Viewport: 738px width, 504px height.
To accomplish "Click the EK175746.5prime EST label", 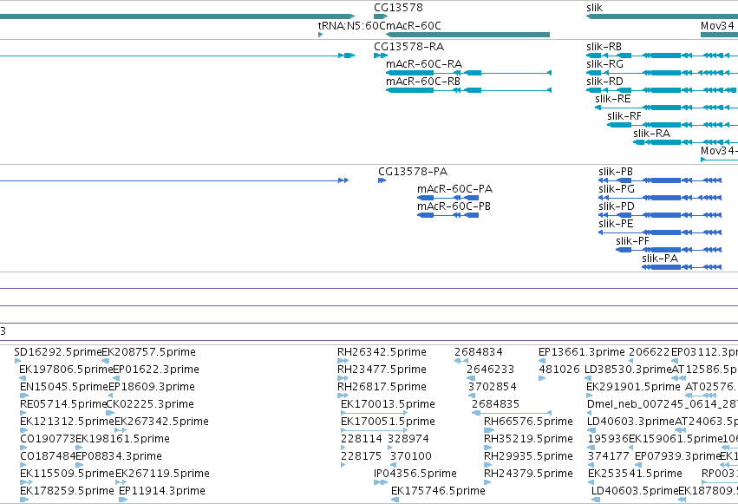I will tap(438, 491).
